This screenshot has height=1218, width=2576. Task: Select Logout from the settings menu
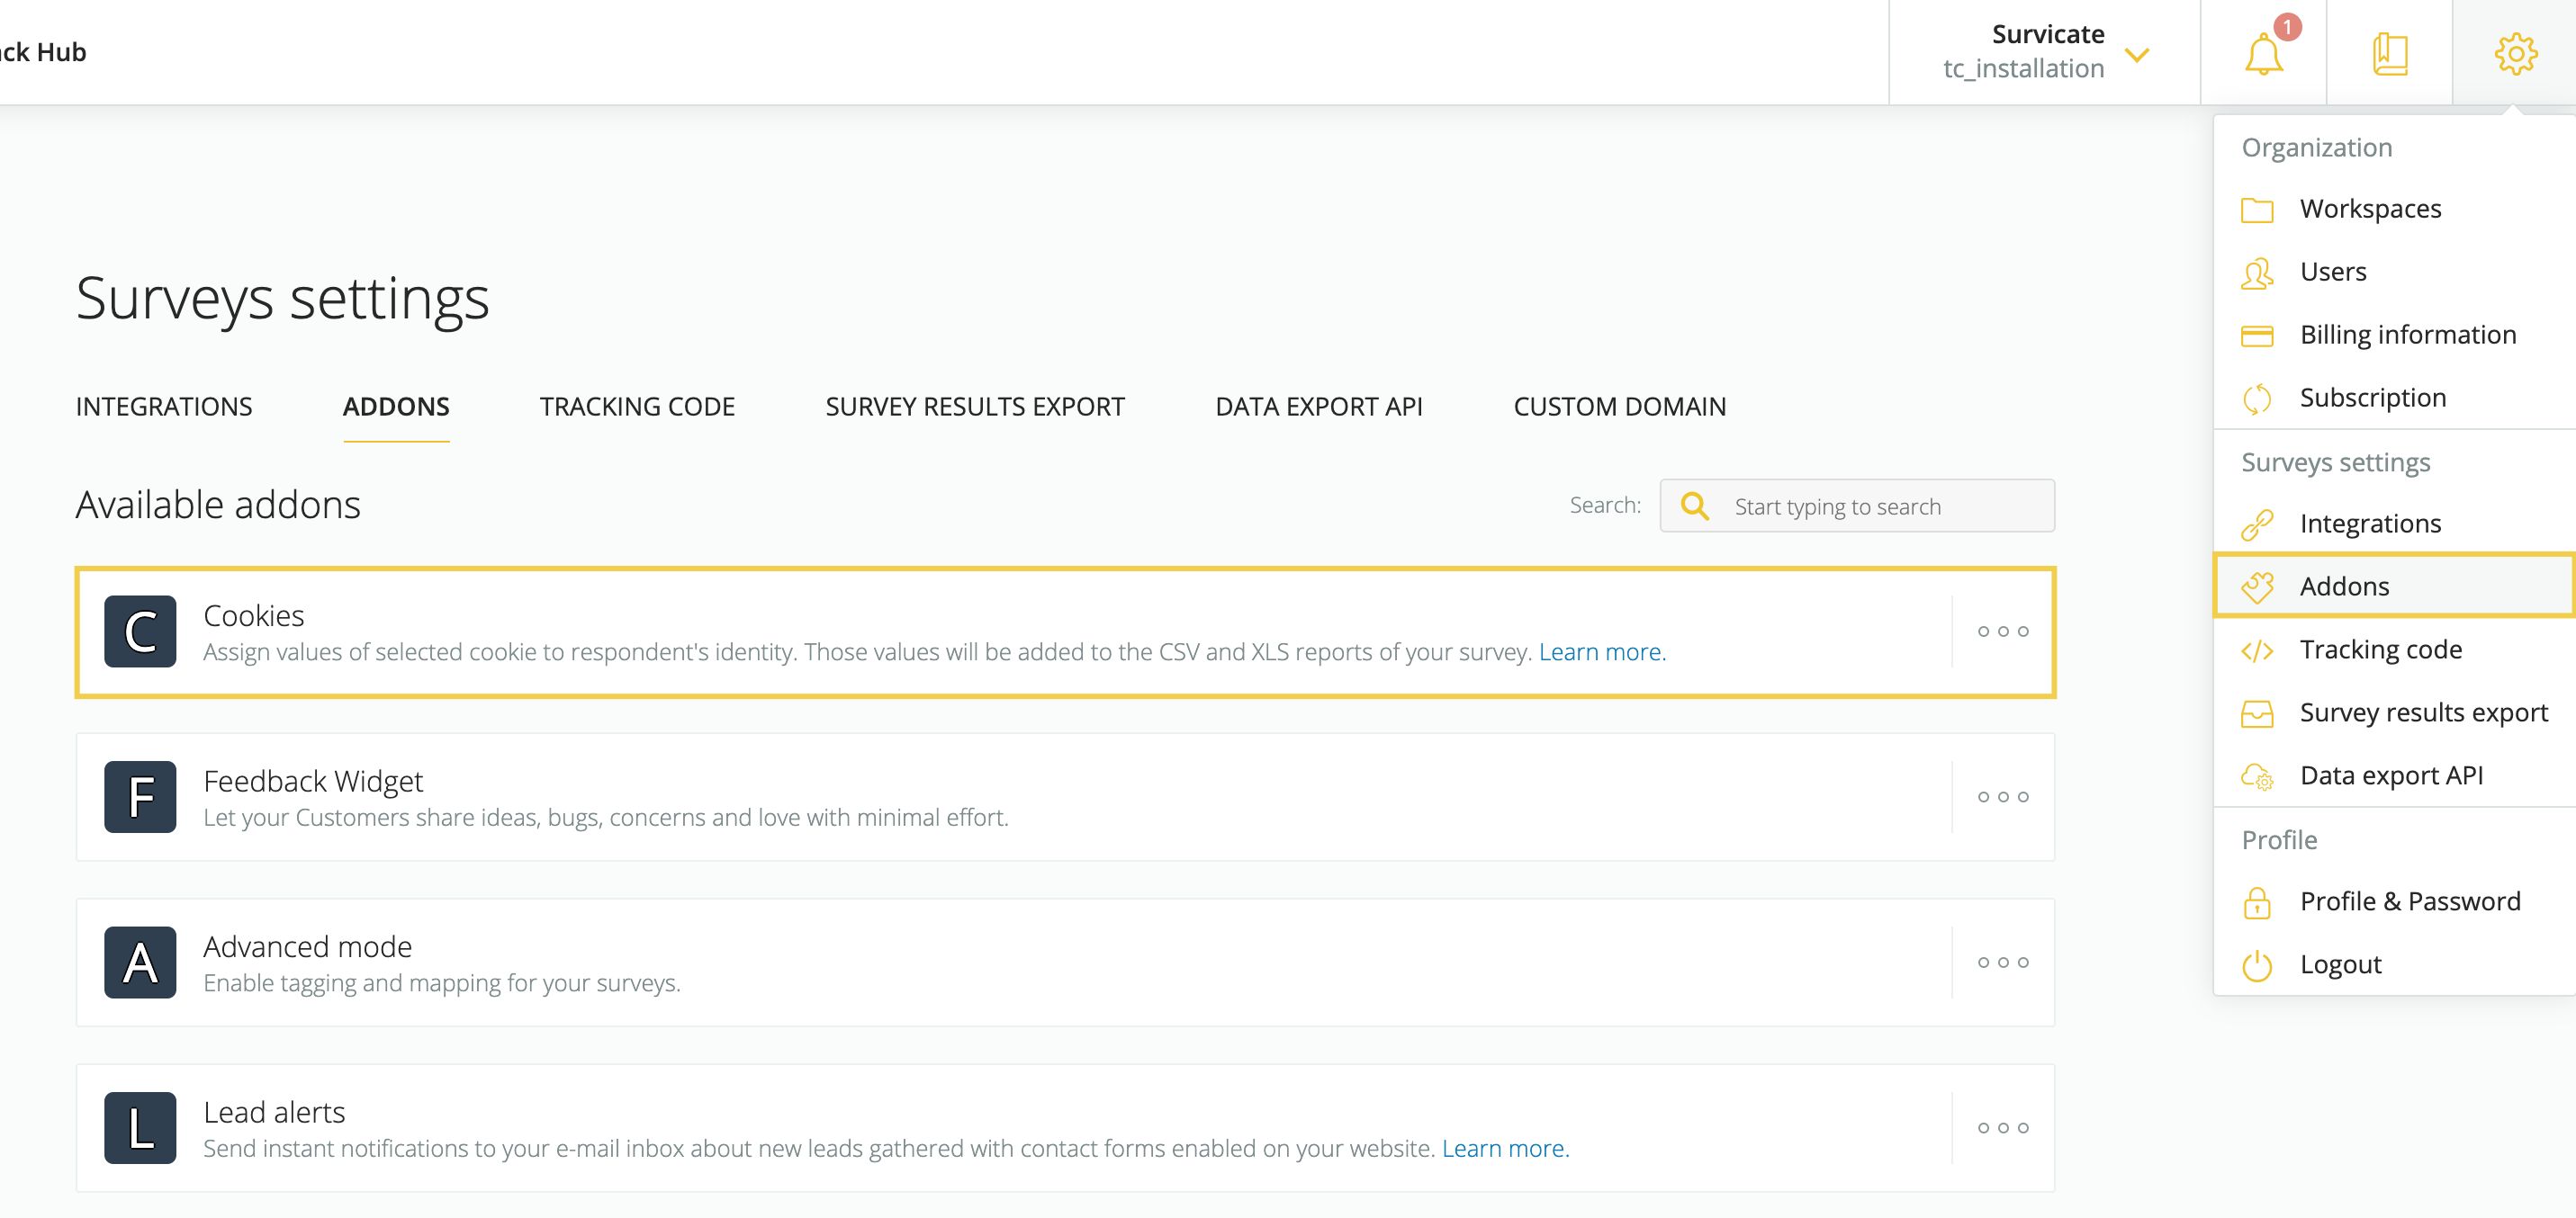2394,965
